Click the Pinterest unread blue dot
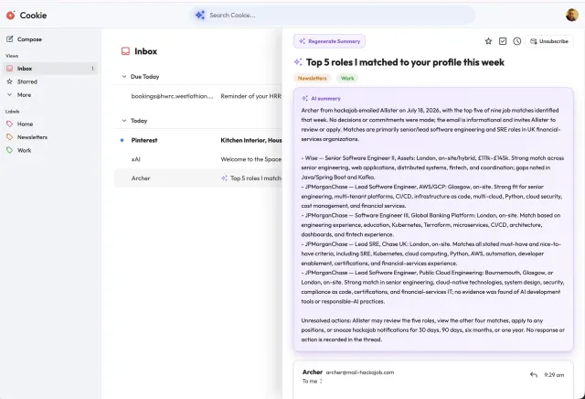 [x=122, y=140]
